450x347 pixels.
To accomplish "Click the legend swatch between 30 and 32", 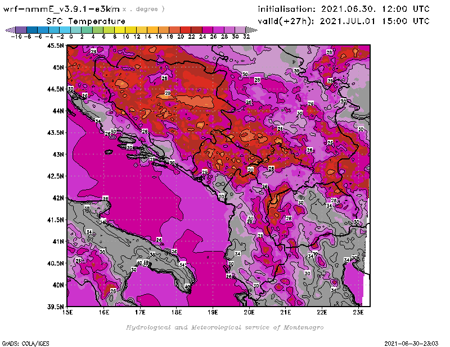I will 240,30.
